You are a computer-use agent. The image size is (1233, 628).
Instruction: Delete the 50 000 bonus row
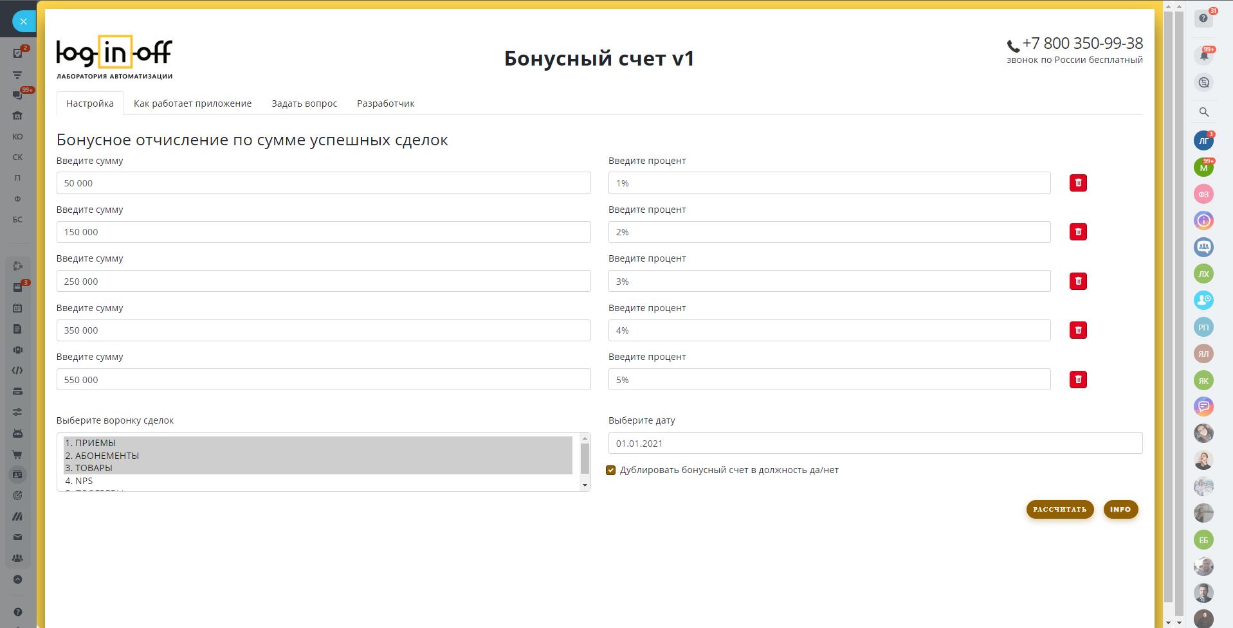(1078, 183)
